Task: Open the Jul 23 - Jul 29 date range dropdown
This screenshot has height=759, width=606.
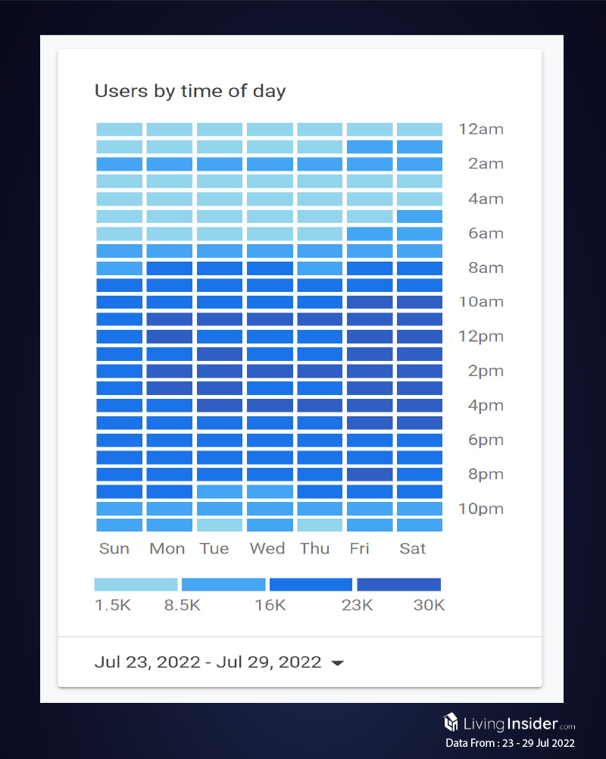Action: pos(208,662)
